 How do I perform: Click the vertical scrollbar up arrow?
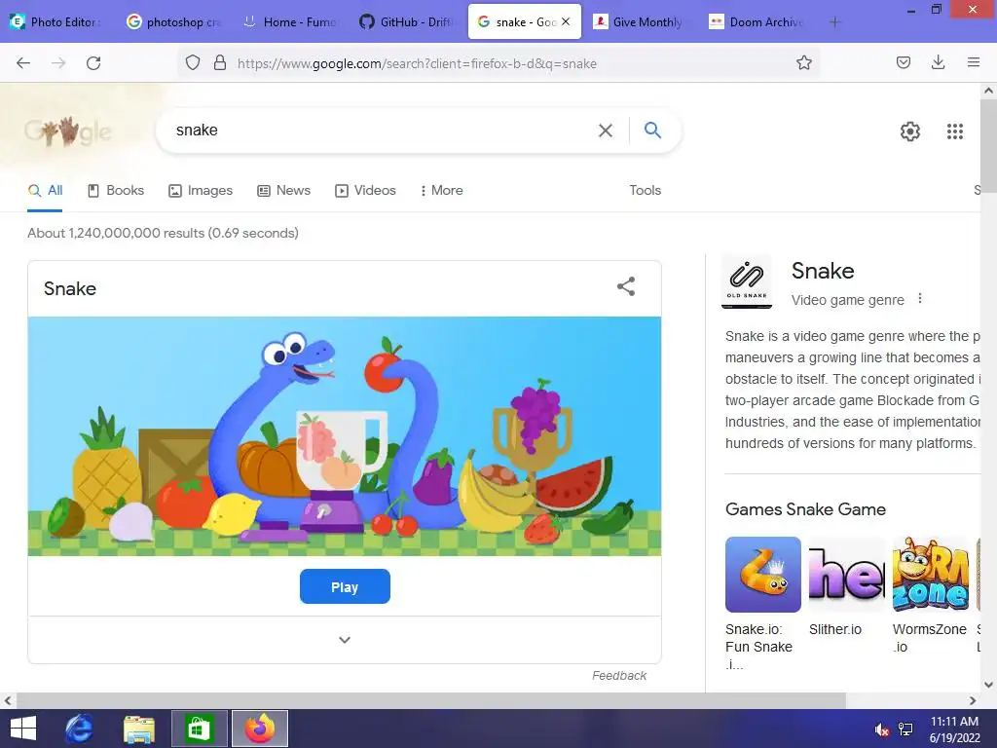click(x=989, y=91)
